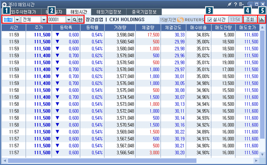Select the 17,500 trade quantity cell
This screenshot has width=267, height=165.
(148, 35)
